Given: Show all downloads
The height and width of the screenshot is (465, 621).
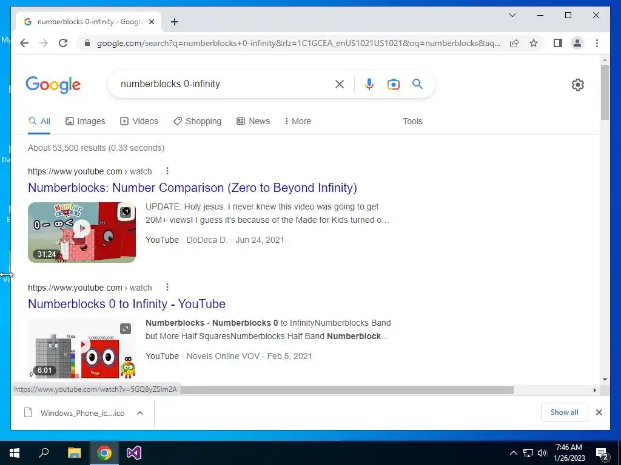Looking at the screenshot, I should [564, 412].
